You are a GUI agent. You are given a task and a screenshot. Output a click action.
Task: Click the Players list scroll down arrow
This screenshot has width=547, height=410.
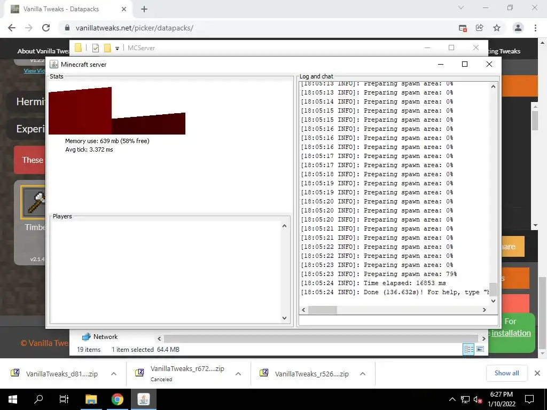point(284,318)
